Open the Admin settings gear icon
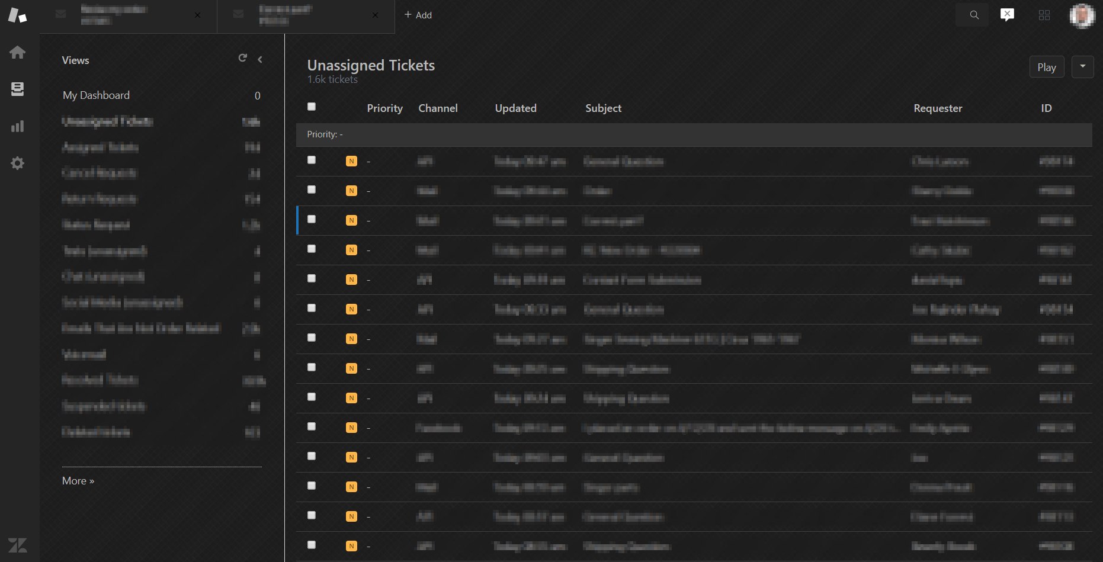 18,163
